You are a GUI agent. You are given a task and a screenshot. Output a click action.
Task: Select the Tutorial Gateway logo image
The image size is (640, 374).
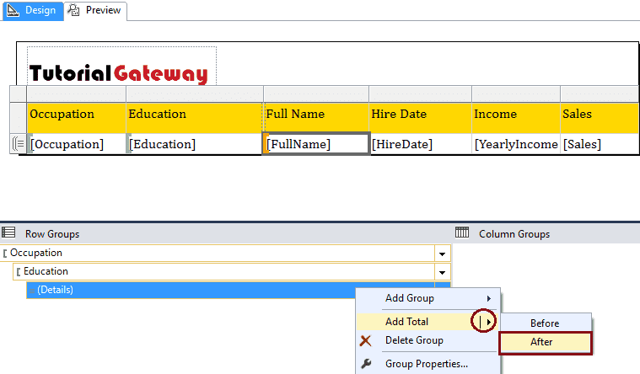[x=121, y=66]
